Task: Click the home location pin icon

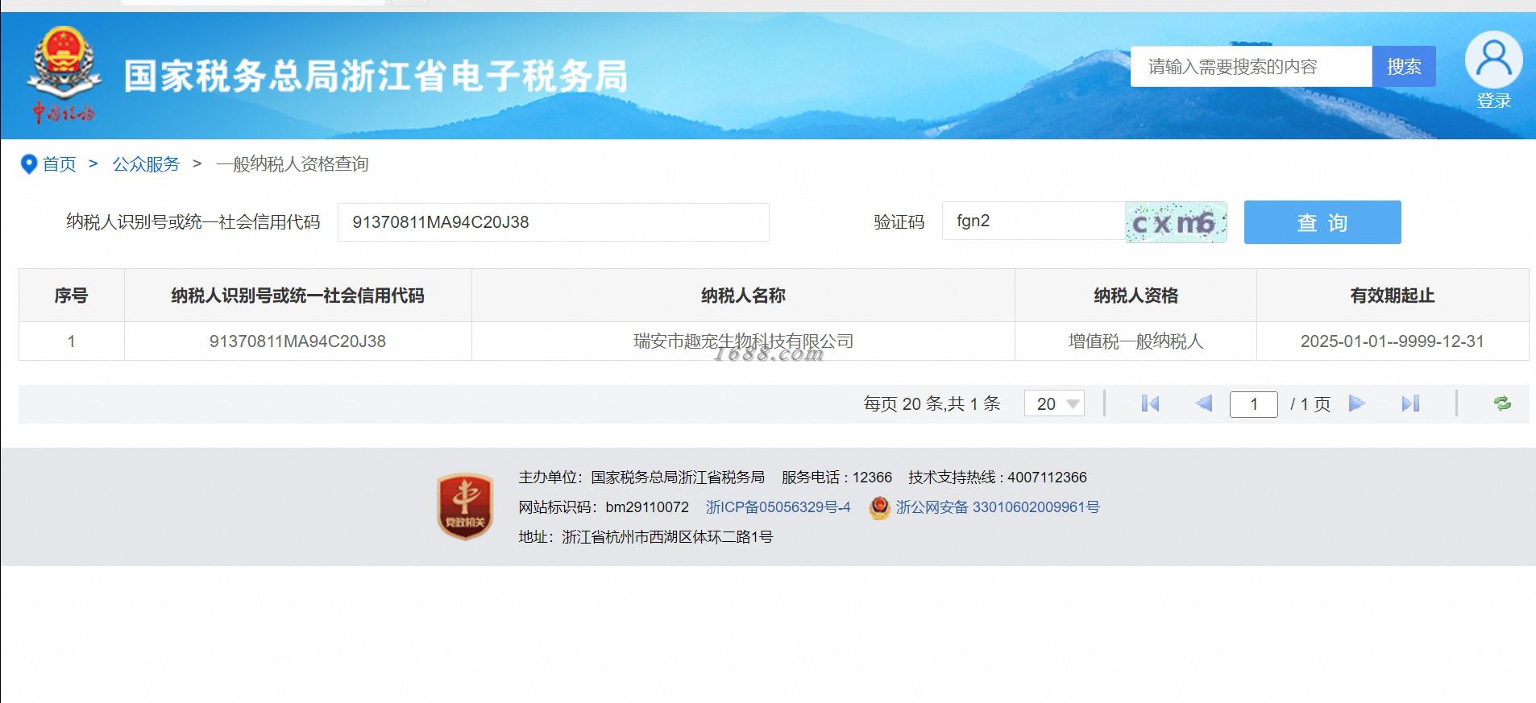Action: 29,164
